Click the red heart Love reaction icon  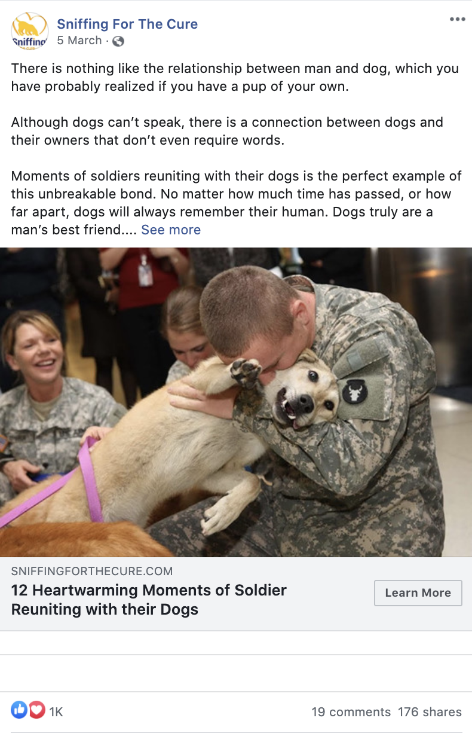pyautogui.click(x=37, y=710)
